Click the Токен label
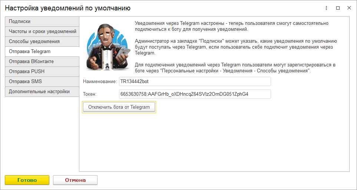This screenshot has height=190, width=357. [x=90, y=94]
